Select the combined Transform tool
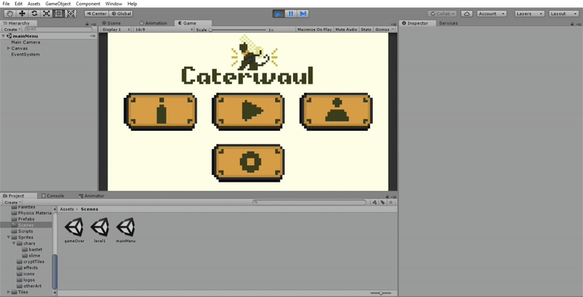583x297 pixels. click(x=71, y=13)
